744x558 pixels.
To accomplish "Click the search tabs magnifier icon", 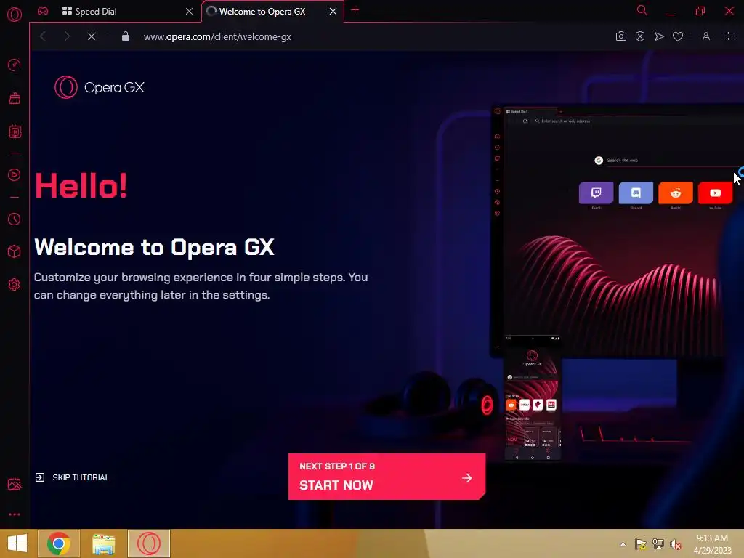I will pyautogui.click(x=642, y=10).
